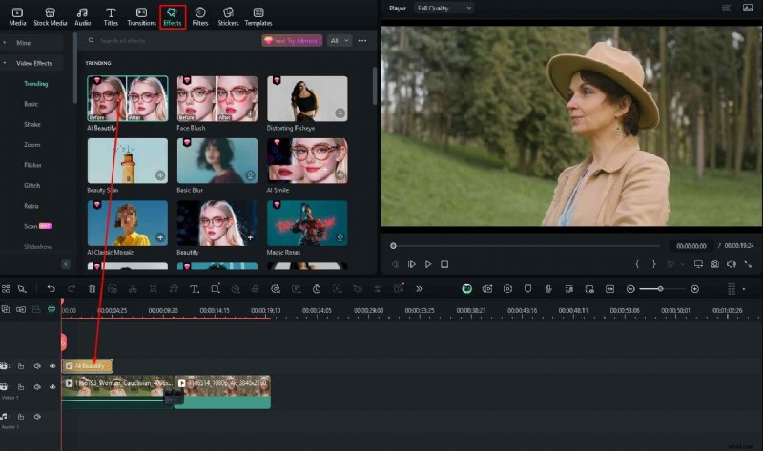Take a snapshot of the preview
The height and width of the screenshot is (451, 763).
[714, 264]
